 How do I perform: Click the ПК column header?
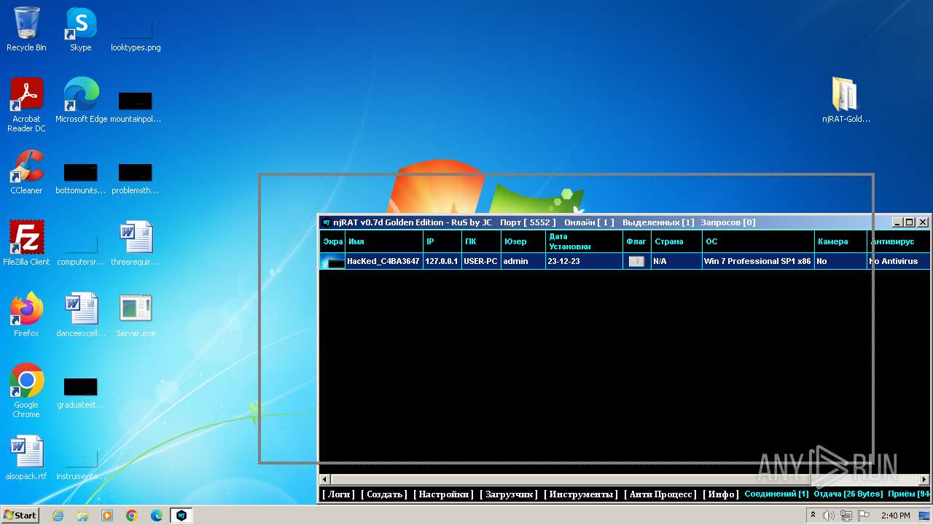pos(481,241)
